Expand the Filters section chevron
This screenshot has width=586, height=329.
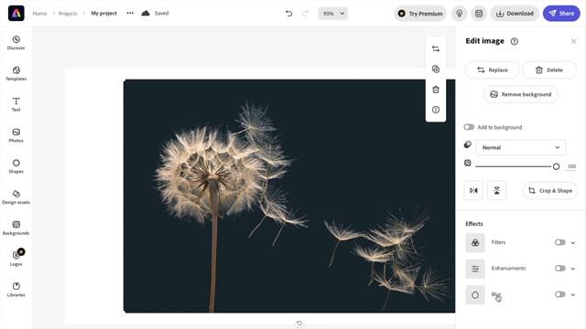[573, 243]
